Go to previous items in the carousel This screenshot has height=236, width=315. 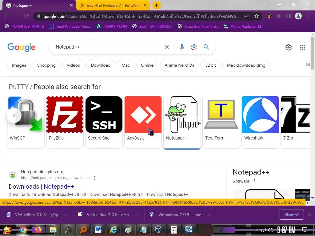[x=14, y=116]
